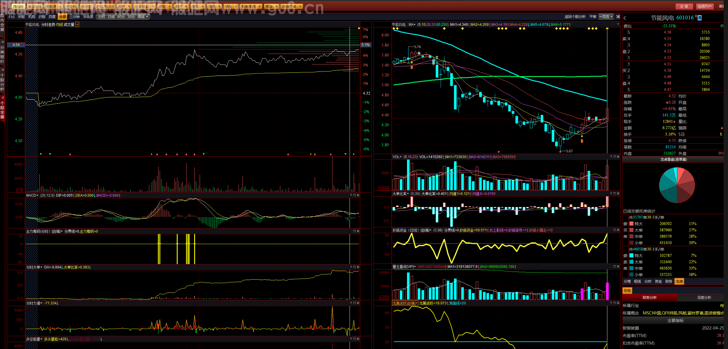Screen dimensions: 728x349
Task: Maximize the VOL volume panel
Action: [x=615, y=157]
